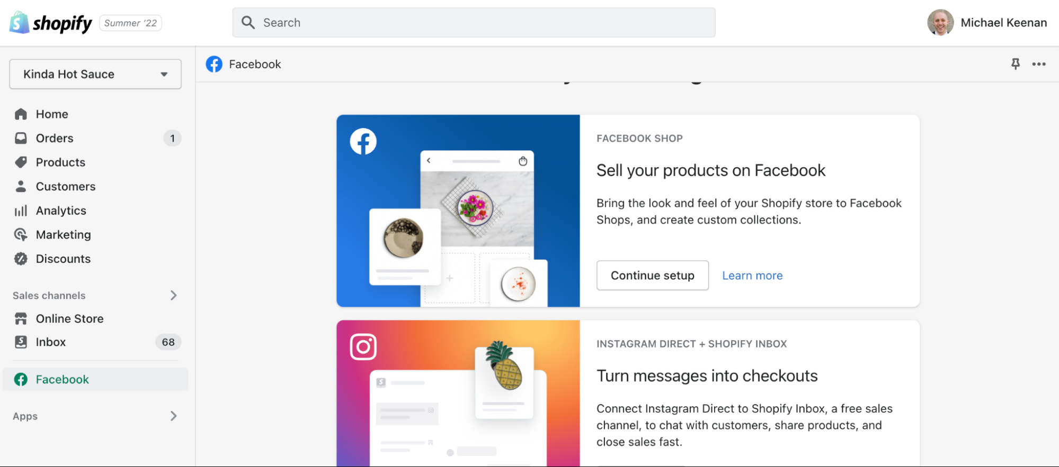
Task: Click the Instagram pineapple illustration
Action: tap(503, 366)
